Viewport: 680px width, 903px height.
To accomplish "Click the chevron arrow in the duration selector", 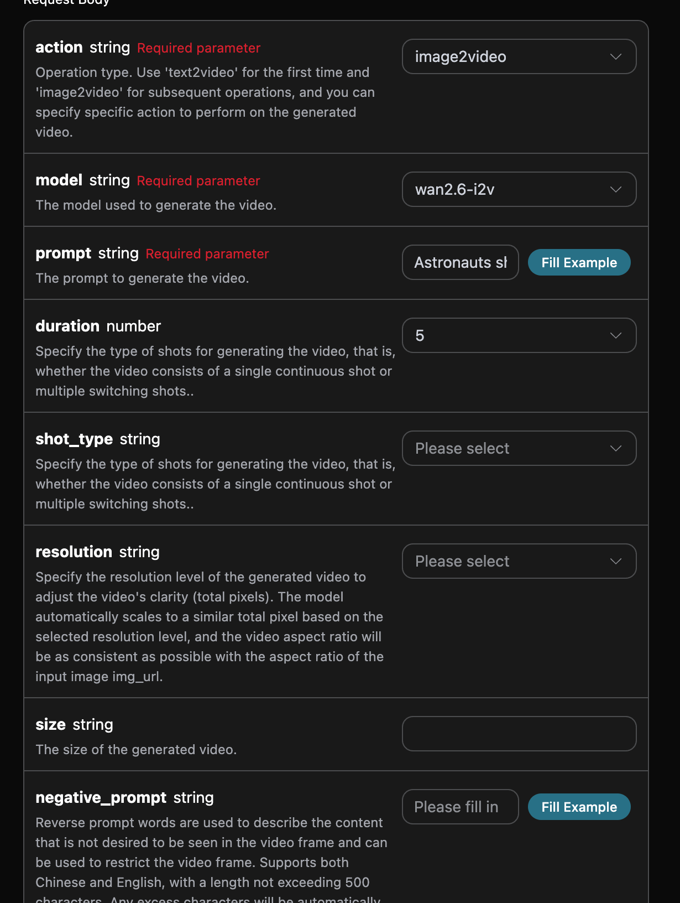I will (615, 335).
